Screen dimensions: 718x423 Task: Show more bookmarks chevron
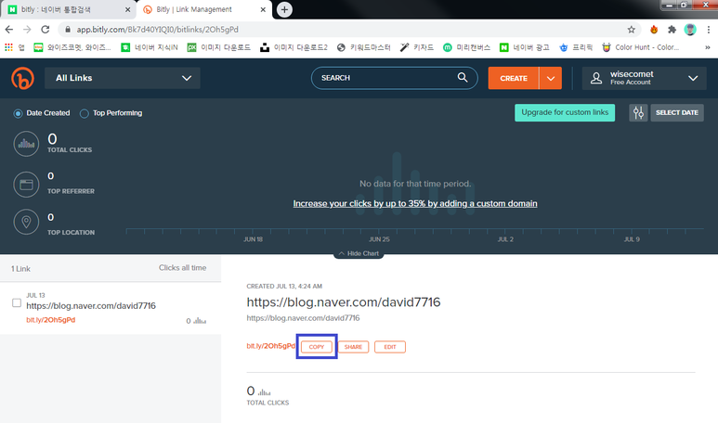tap(708, 47)
